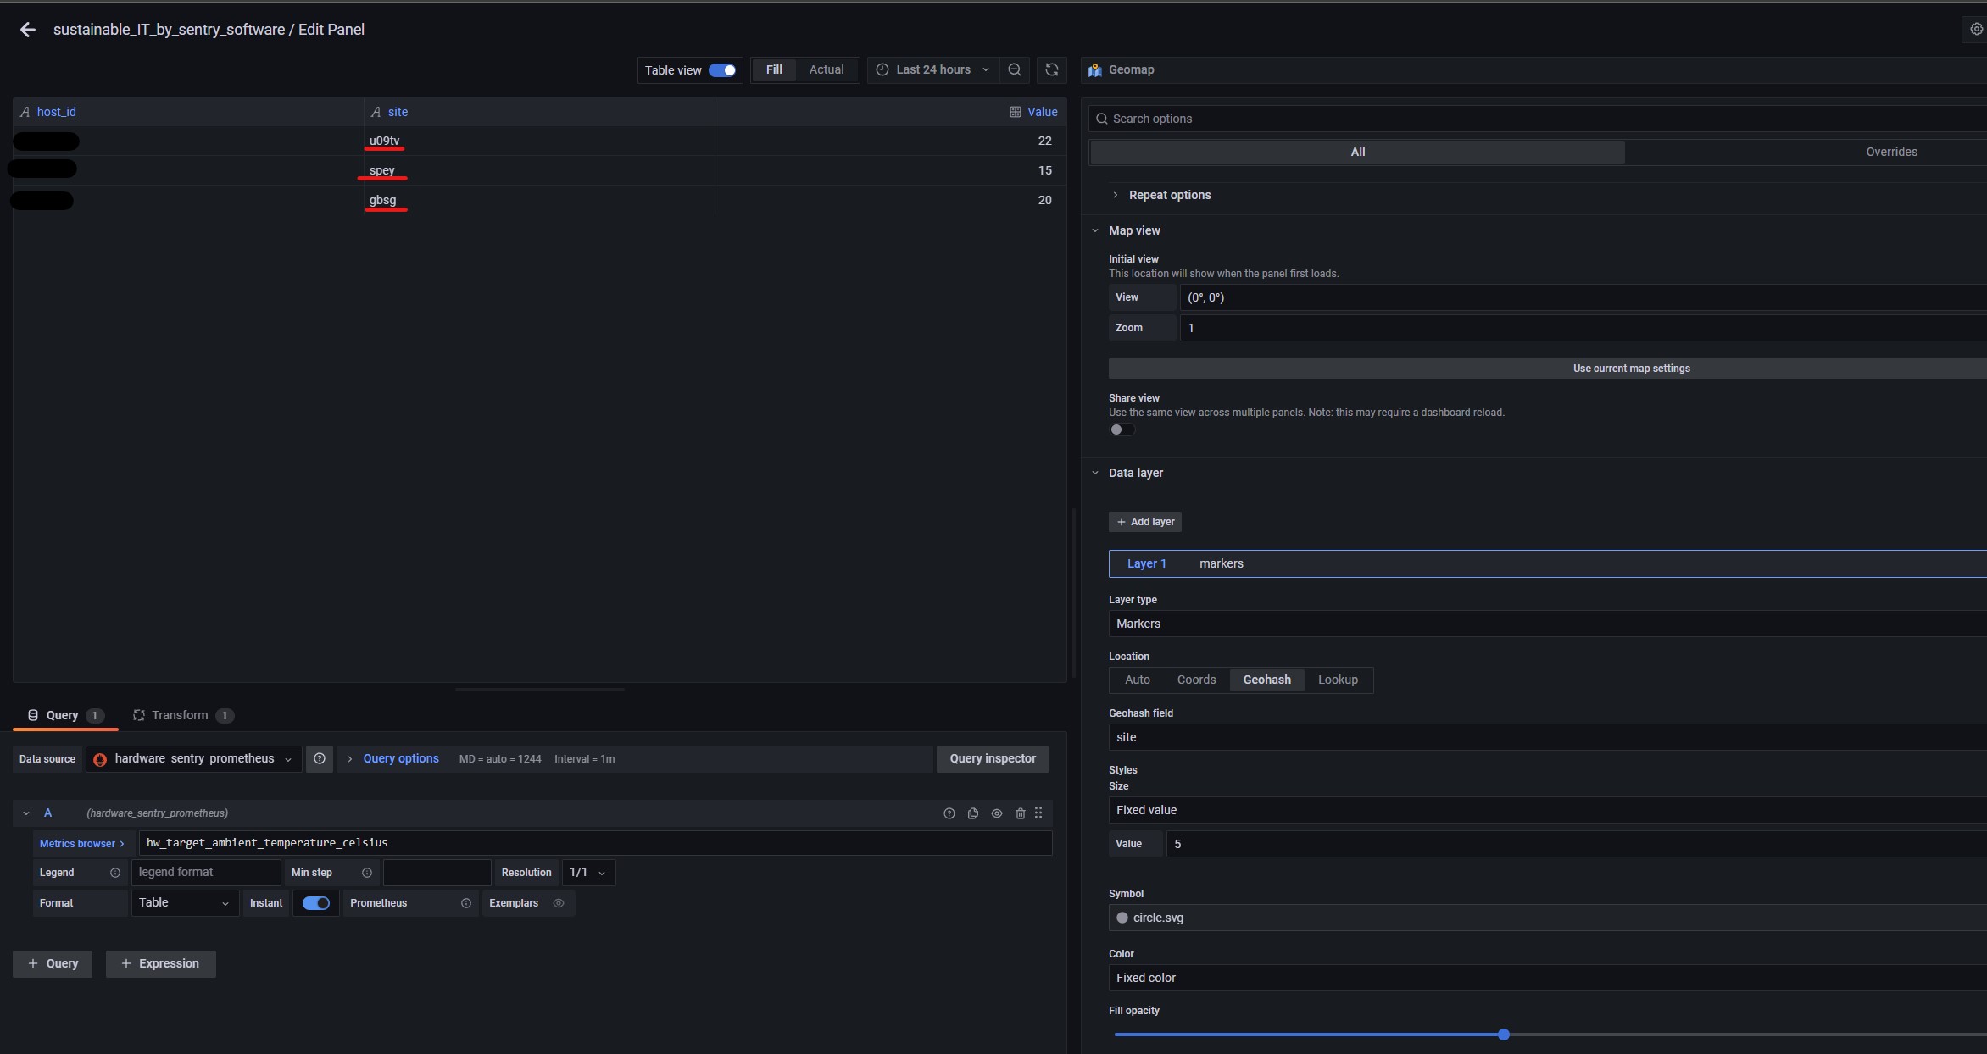Click the host_id column type icon
1987x1054 pixels.
point(25,112)
